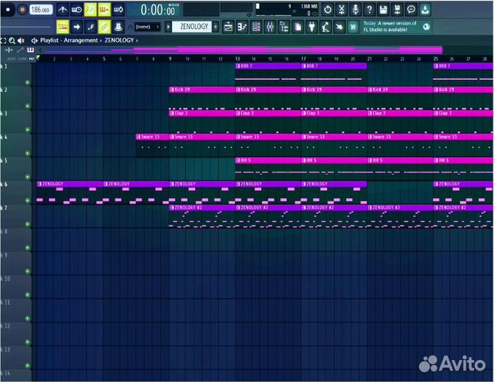
Task: Open the help question mark icon
Action: coord(369,10)
